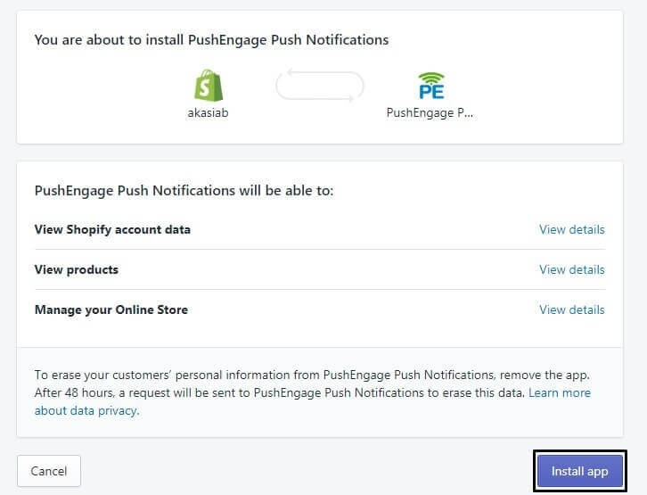Select the akasiab store name label
Screen dimensions: 647x495
click(x=209, y=113)
